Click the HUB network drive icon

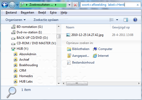pyautogui.click(x=13, y=49)
